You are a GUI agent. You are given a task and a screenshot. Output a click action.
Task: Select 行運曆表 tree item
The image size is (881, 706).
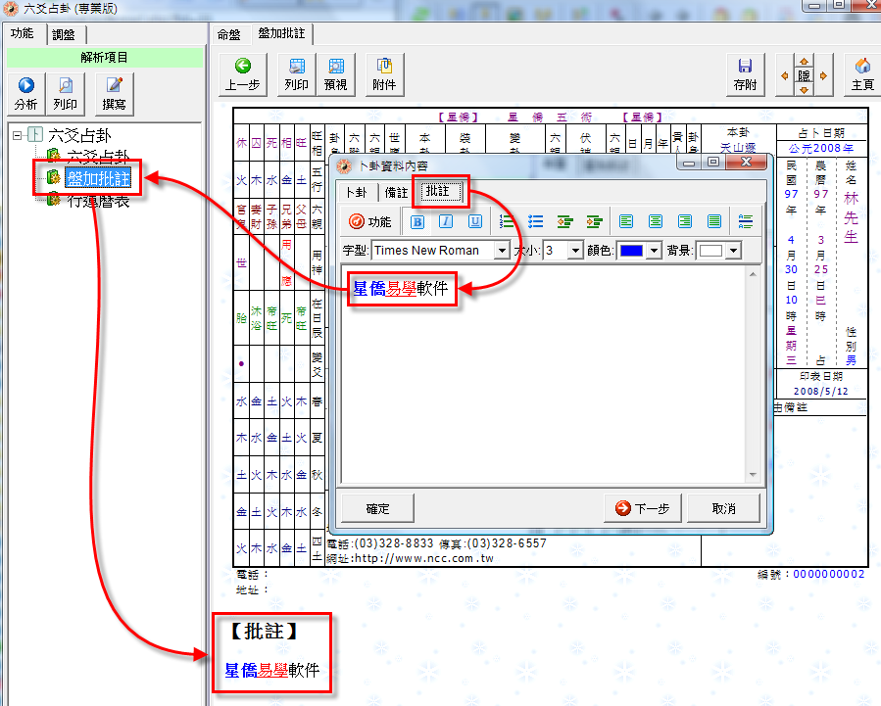[x=98, y=201]
